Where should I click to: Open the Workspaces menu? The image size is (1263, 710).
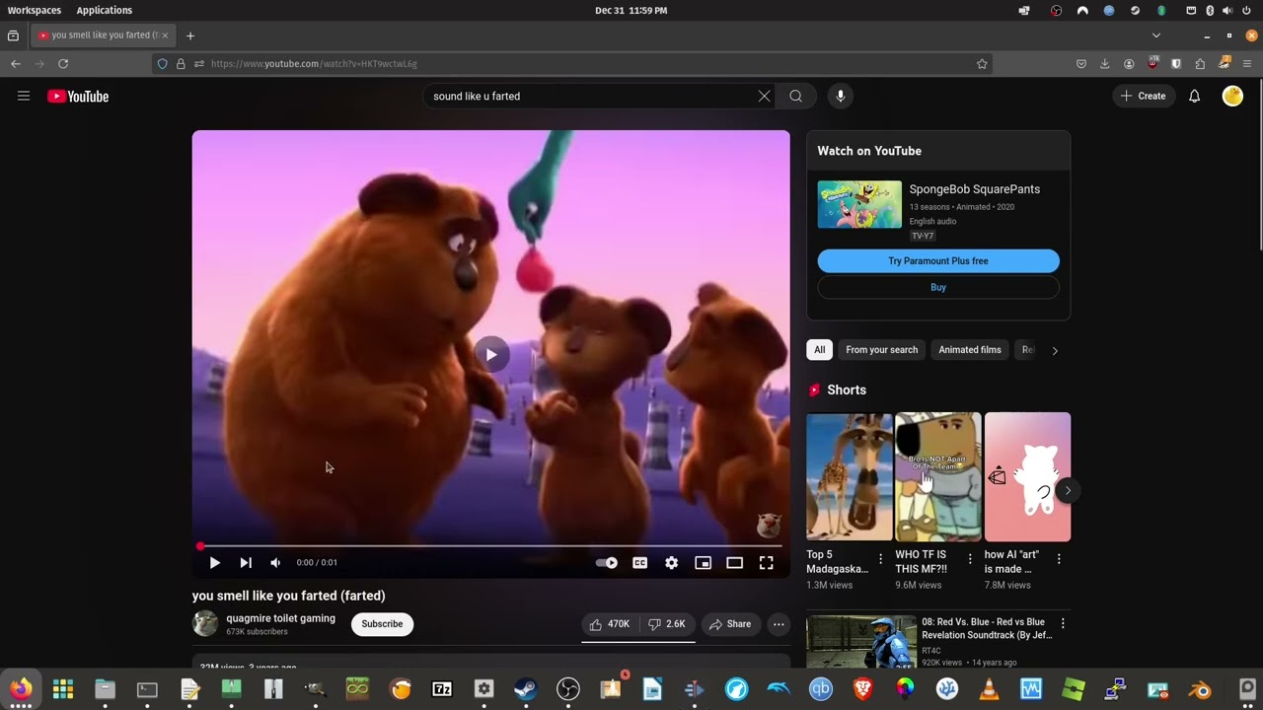click(x=35, y=10)
